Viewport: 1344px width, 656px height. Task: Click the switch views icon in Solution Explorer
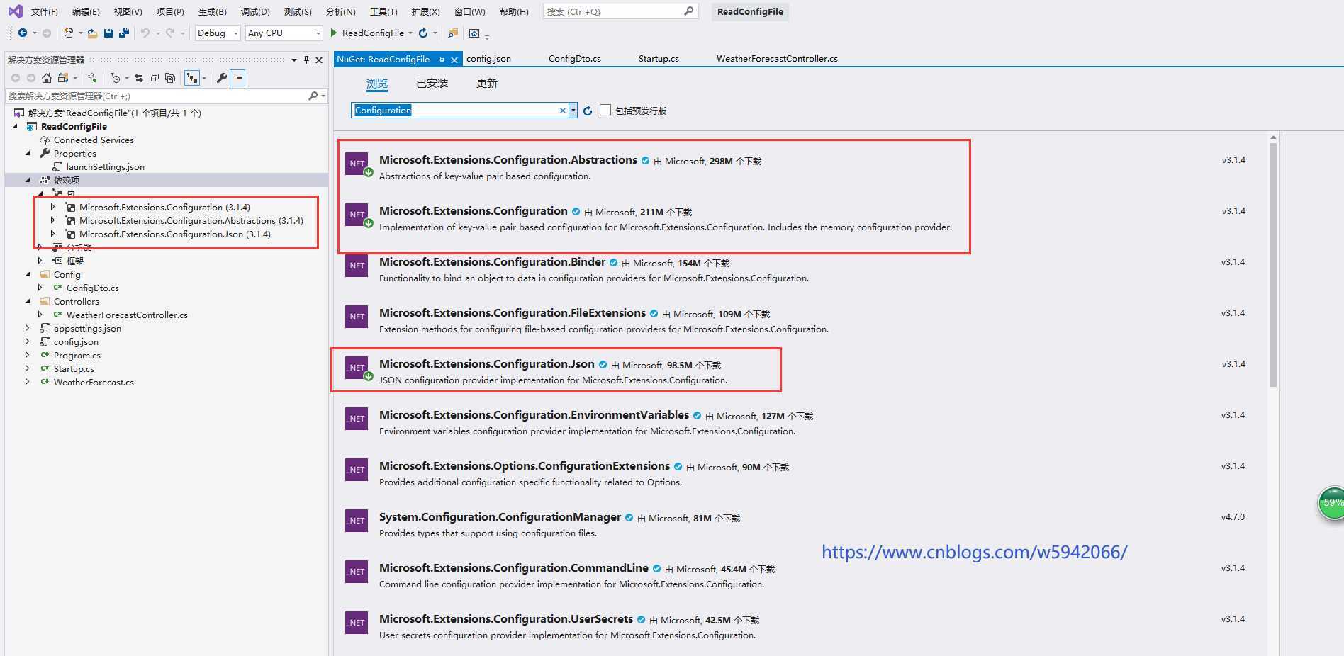coord(63,78)
